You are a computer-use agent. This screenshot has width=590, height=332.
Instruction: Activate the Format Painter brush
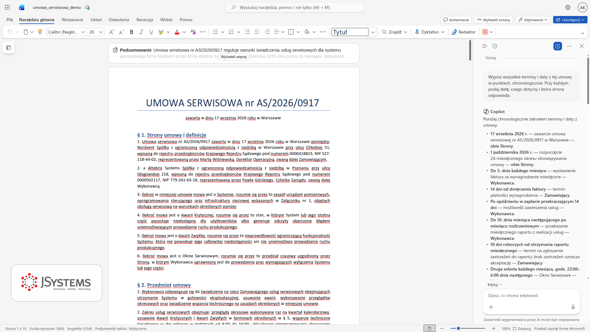(40, 32)
